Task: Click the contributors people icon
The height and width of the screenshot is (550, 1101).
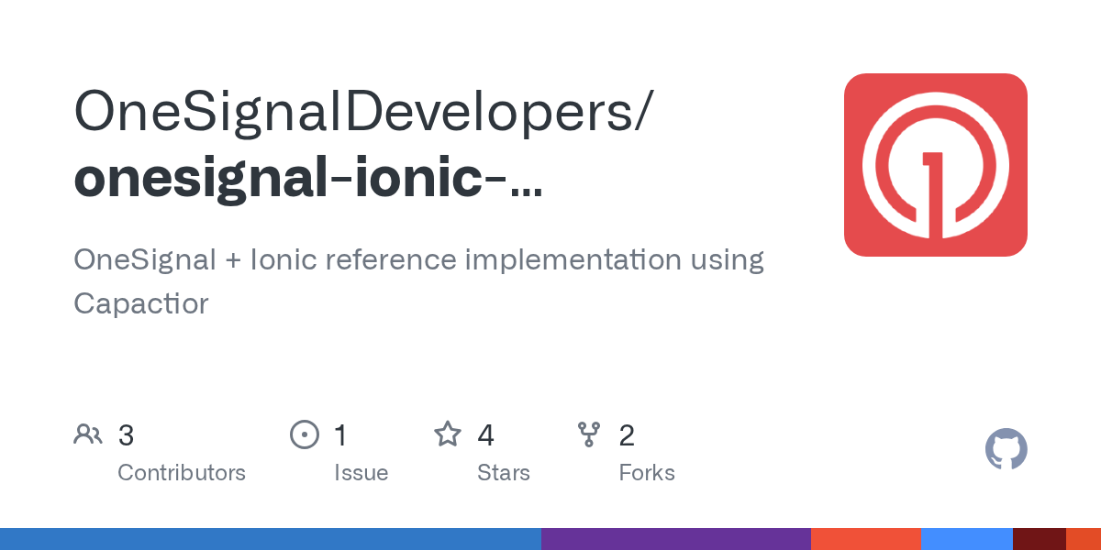Action: point(88,434)
